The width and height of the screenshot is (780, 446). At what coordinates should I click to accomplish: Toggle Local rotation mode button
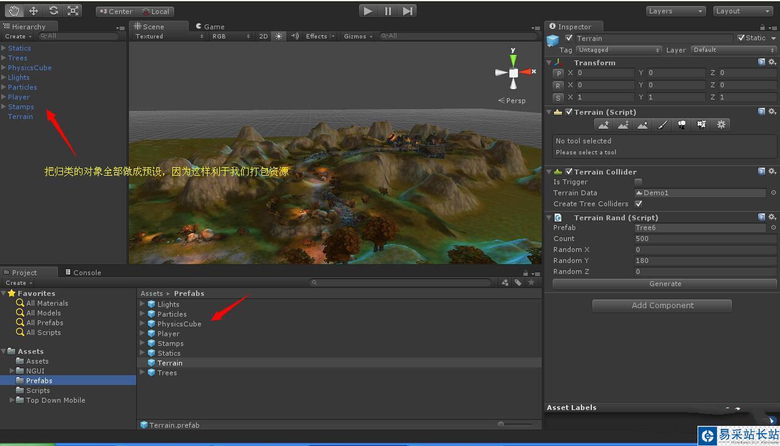point(155,12)
